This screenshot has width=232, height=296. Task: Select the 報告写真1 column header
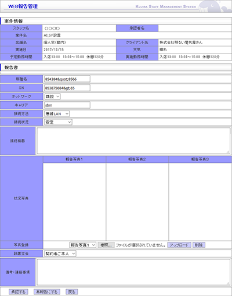pyautogui.click(x=74, y=159)
